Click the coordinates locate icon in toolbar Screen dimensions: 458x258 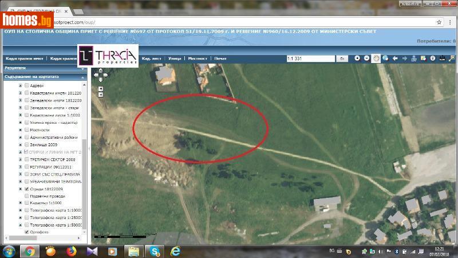click(414, 58)
